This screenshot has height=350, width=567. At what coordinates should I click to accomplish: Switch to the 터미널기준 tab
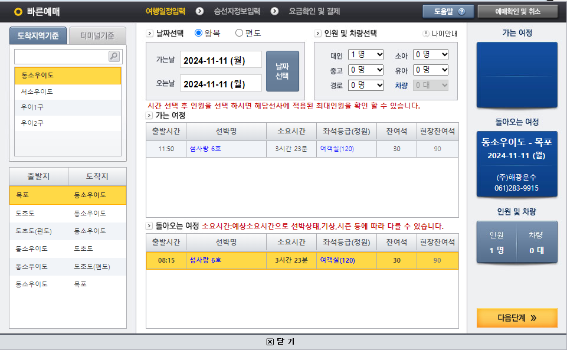point(96,35)
